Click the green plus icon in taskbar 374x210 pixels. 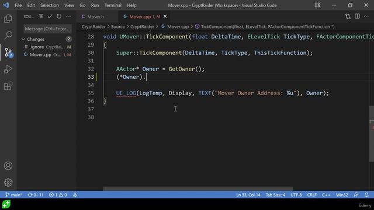click(6, 204)
